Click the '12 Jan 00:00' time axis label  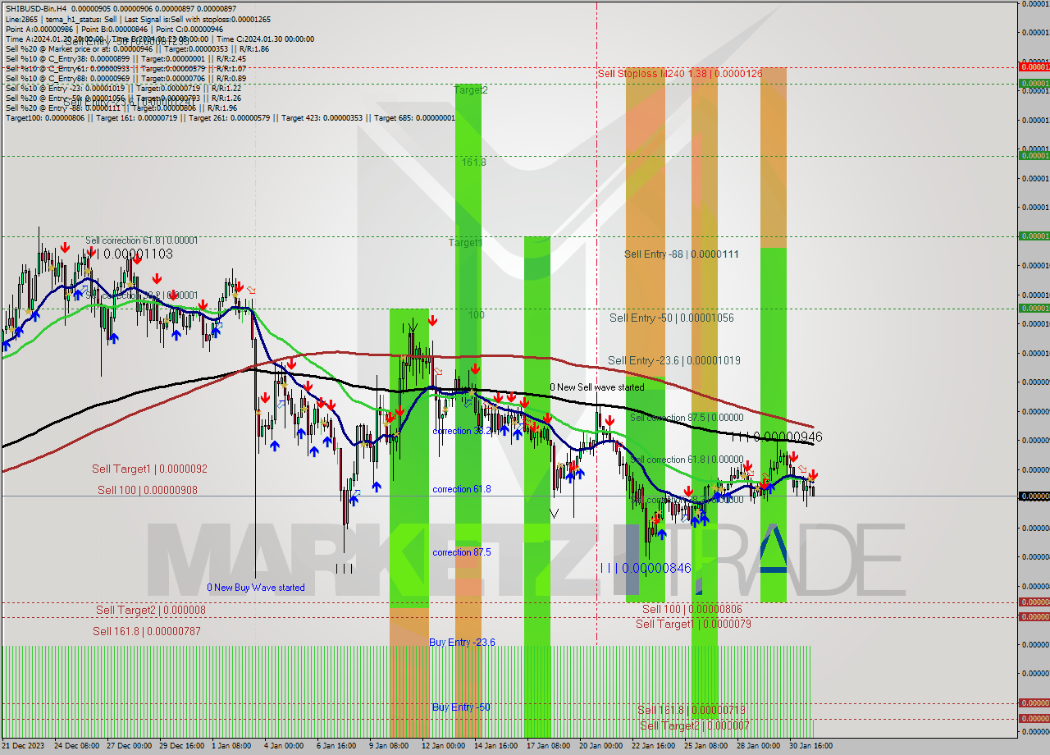(444, 746)
